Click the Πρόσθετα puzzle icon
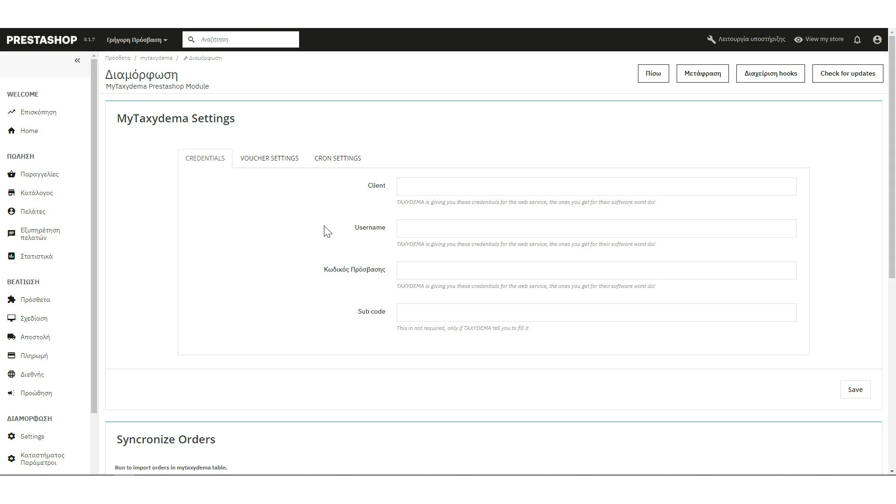The width and height of the screenshot is (896, 504). [x=12, y=300]
